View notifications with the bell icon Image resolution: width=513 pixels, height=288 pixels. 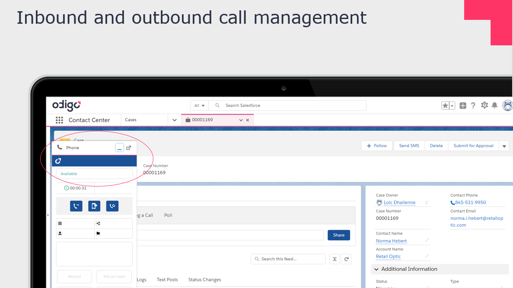(494, 105)
